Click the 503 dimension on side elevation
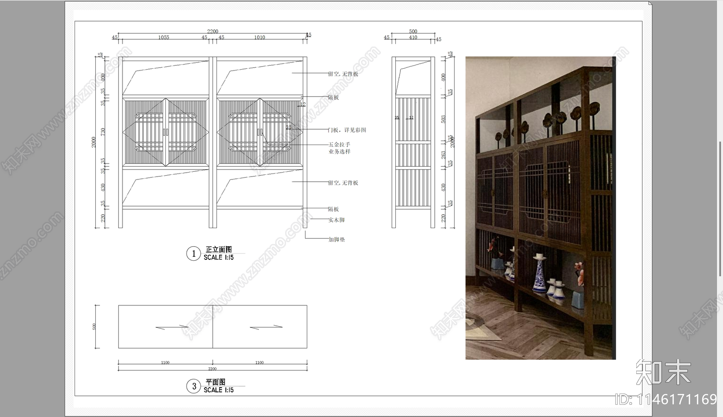This screenshot has height=417, width=723. pyautogui.click(x=443, y=119)
